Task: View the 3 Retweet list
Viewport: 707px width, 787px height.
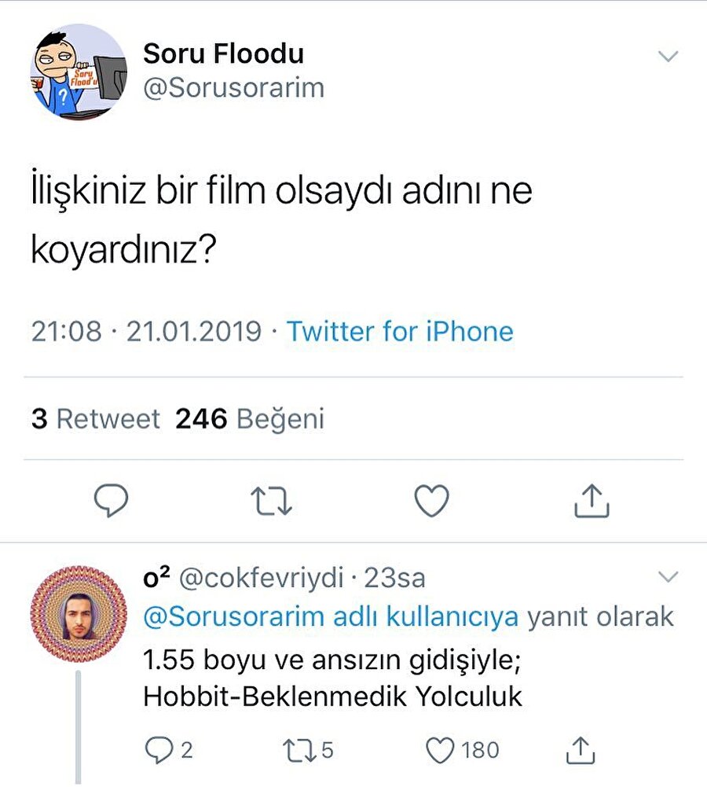Action: coord(93,418)
